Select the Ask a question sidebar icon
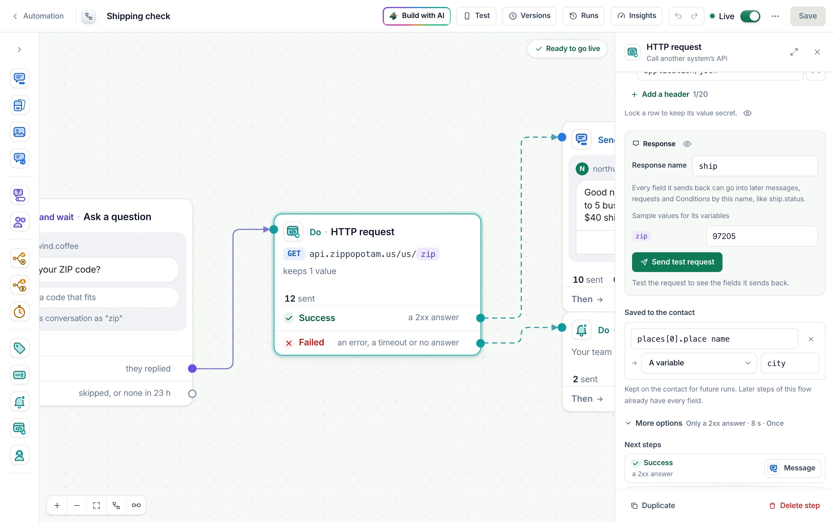This screenshot has width=835, height=522. coord(19,195)
